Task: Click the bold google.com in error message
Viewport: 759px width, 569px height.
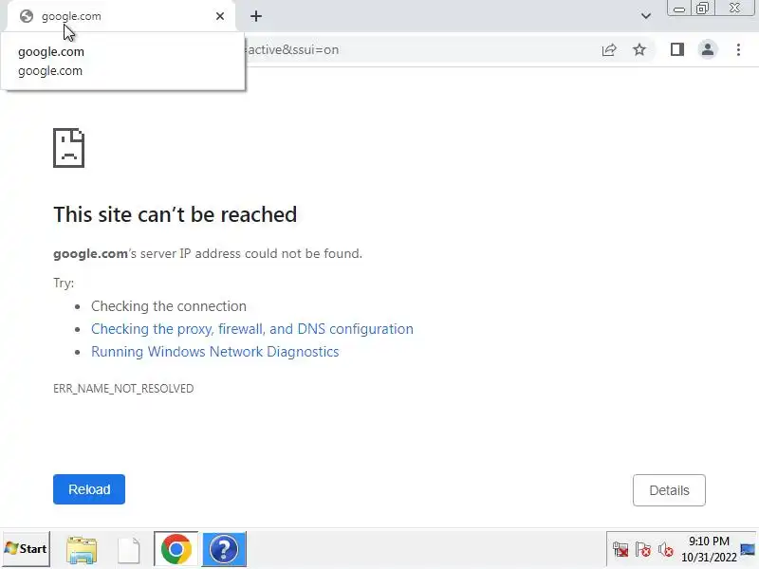Action: click(90, 253)
